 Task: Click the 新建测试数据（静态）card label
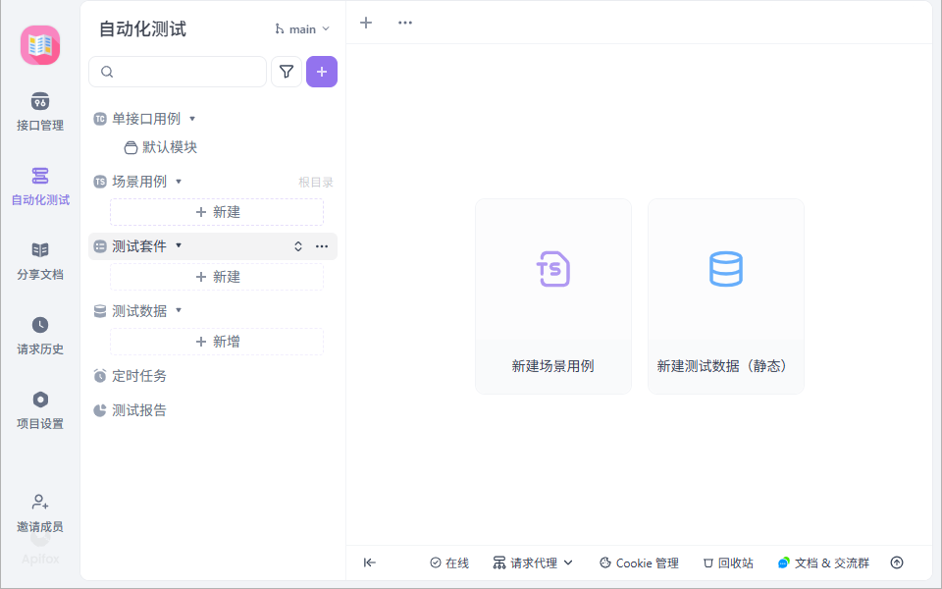coord(723,366)
